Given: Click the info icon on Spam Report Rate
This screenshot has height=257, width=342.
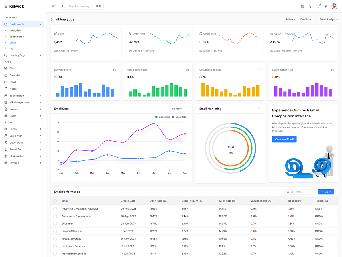Looking at the screenshot, I should (x=333, y=70).
